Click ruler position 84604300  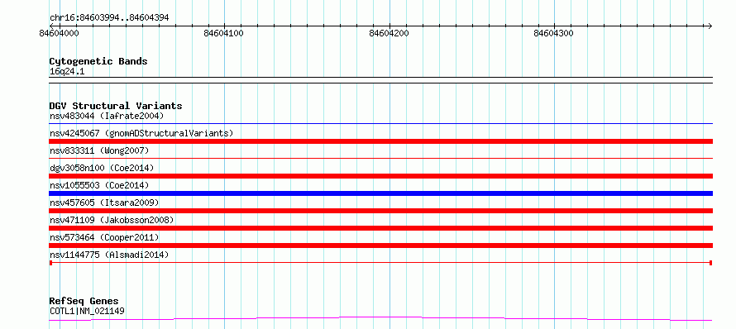(x=554, y=33)
